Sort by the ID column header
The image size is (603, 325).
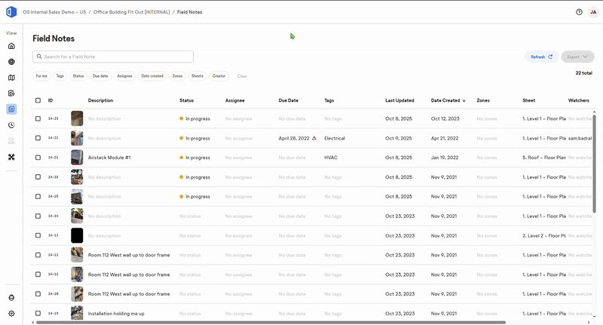pyautogui.click(x=51, y=100)
